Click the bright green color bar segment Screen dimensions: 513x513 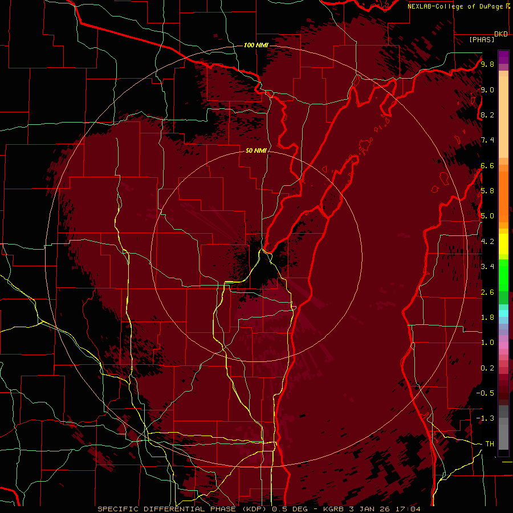(x=503, y=275)
